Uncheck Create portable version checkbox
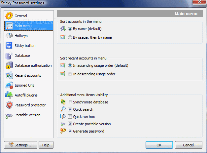This screenshot has height=153, width=207. point(70,124)
